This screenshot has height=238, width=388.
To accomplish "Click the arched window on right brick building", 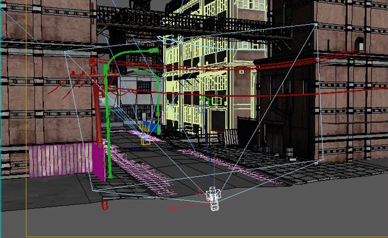I will [x=360, y=44].
